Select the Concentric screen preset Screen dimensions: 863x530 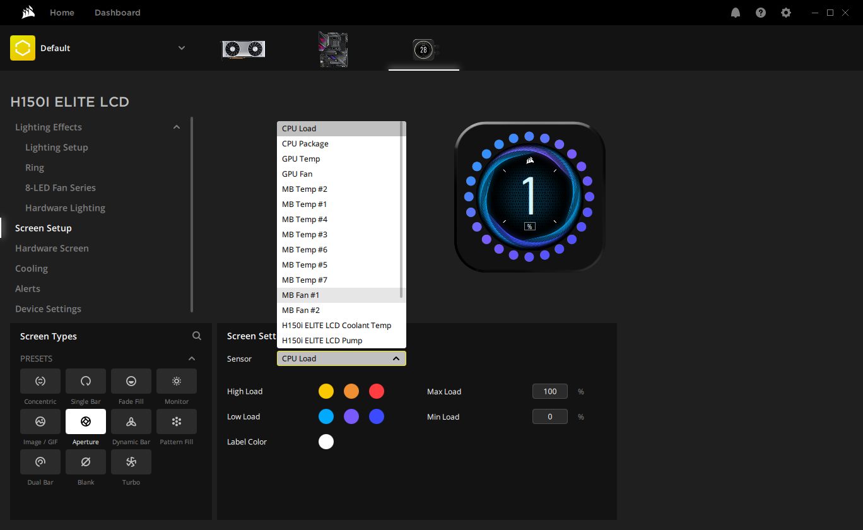click(40, 381)
